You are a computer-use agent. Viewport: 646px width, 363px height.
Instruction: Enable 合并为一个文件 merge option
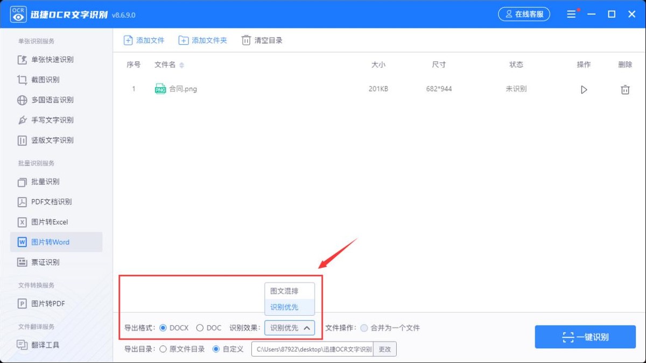click(x=364, y=328)
